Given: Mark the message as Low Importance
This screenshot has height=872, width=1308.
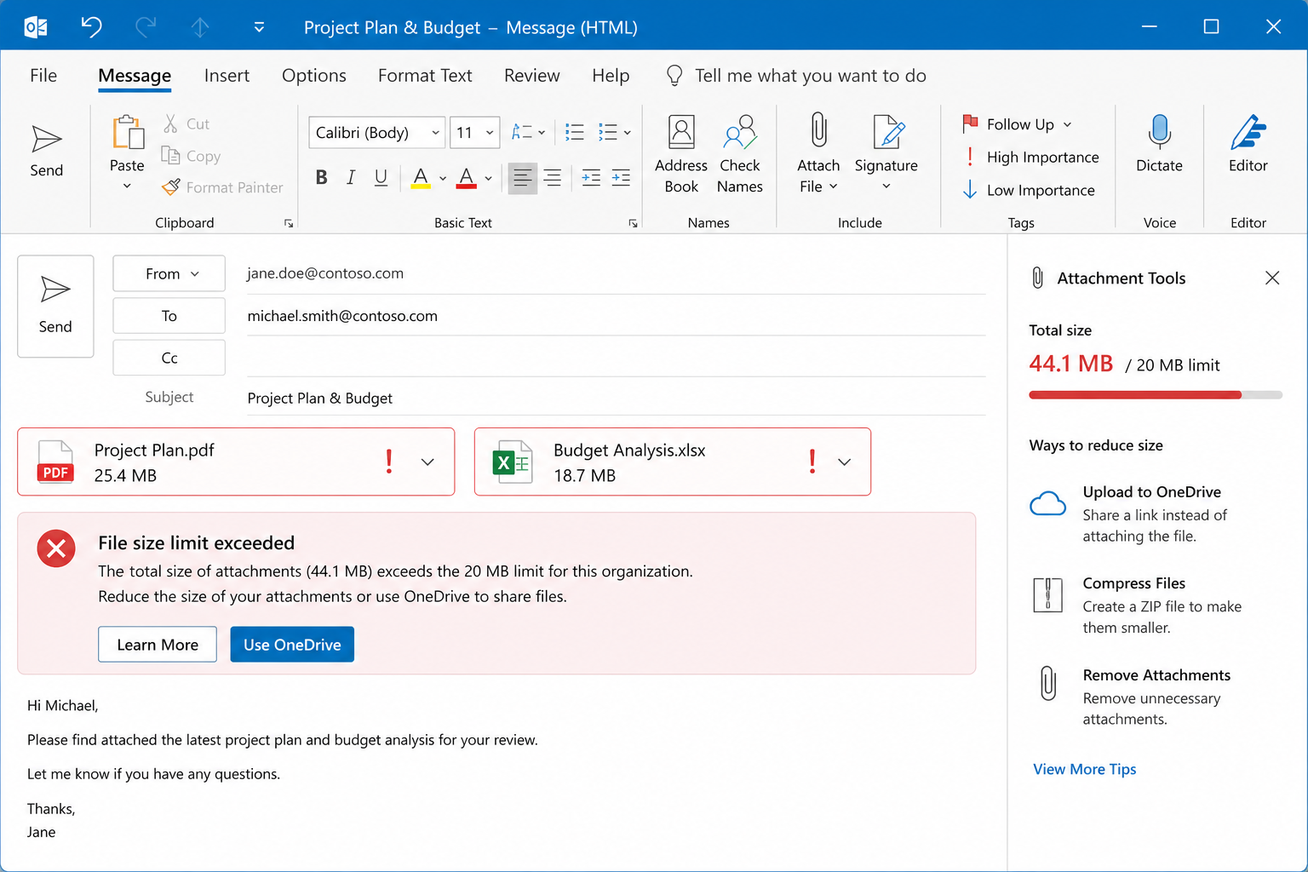Looking at the screenshot, I should (x=1029, y=190).
